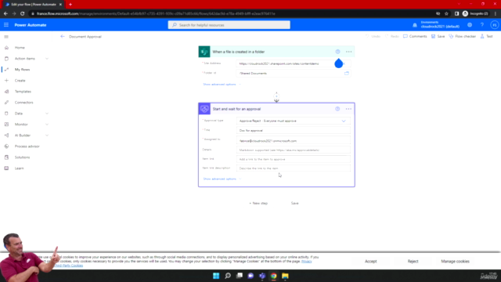Viewport: 501px width, 282px height.
Task: Open File Explorer from the taskbar
Action: point(285,276)
